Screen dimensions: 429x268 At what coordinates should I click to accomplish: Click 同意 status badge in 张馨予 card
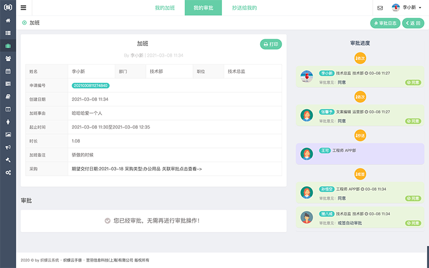click(x=413, y=121)
